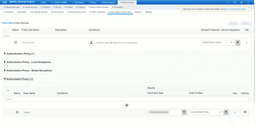Click the Cisco Devices enabled status icon
The image size is (255, 125).
pyautogui.click(x=16, y=42)
